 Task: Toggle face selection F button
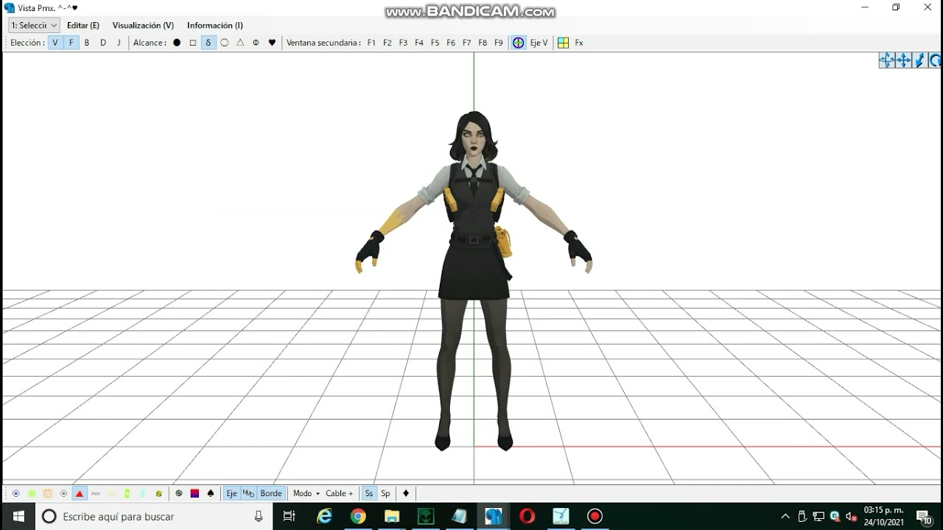point(71,43)
